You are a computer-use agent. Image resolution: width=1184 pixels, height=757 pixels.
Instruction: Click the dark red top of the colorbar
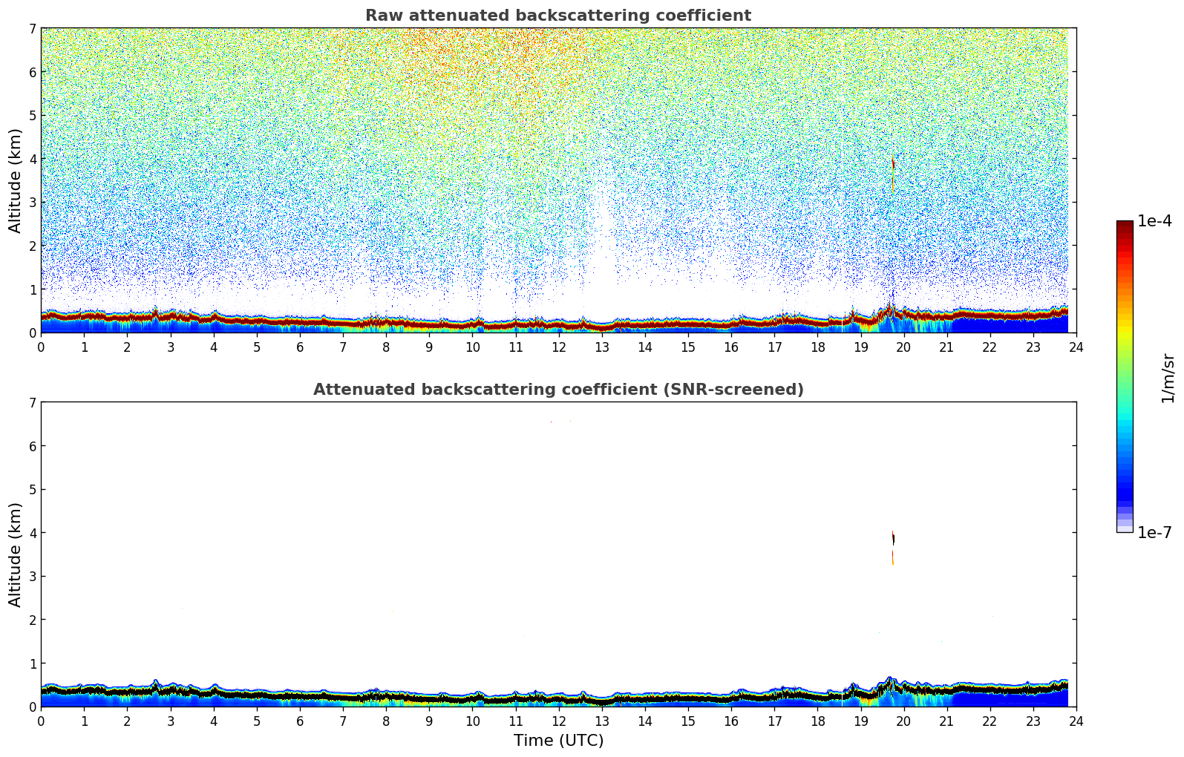click(1125, 226)
